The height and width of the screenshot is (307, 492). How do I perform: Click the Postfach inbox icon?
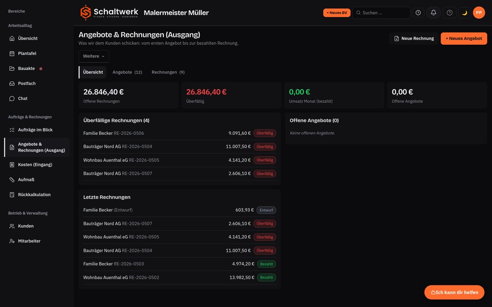click(x=12, y=83)
